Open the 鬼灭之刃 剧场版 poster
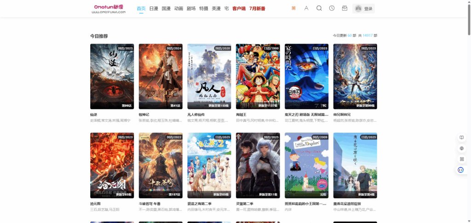Viewport: 471px width, 223px height. (307, 77)
